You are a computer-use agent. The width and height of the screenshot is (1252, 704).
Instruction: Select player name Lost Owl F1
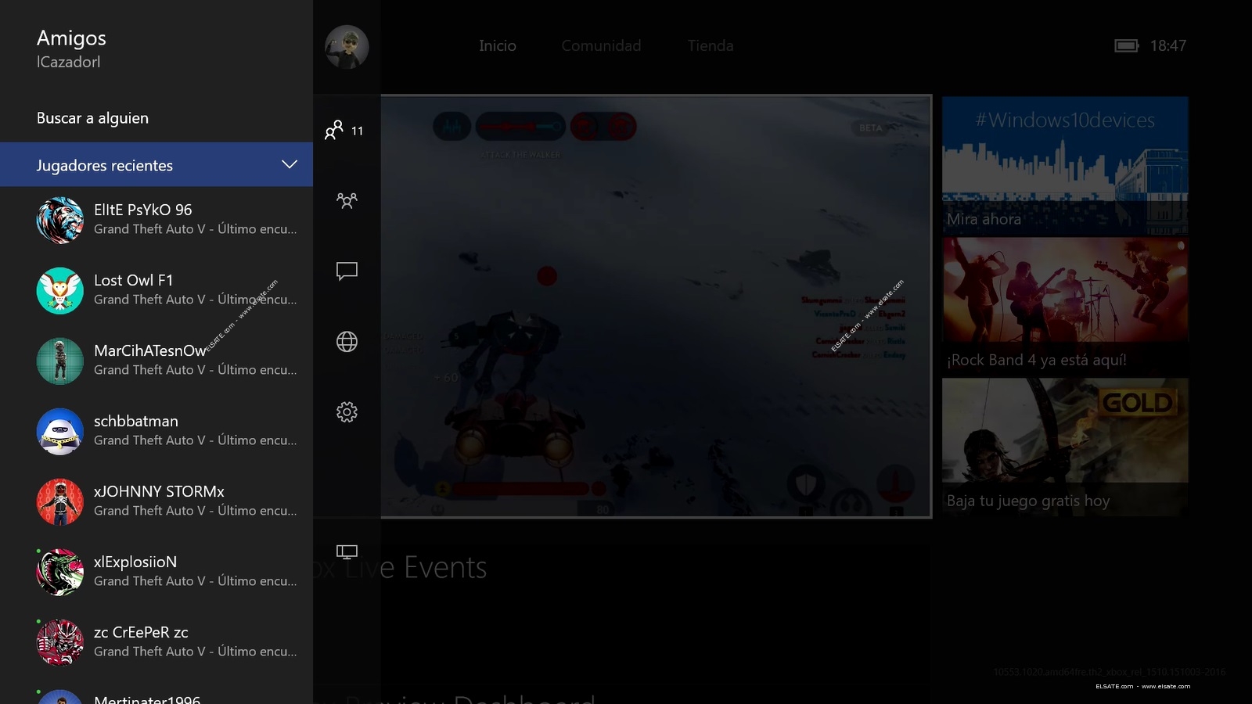coord(134,280)
